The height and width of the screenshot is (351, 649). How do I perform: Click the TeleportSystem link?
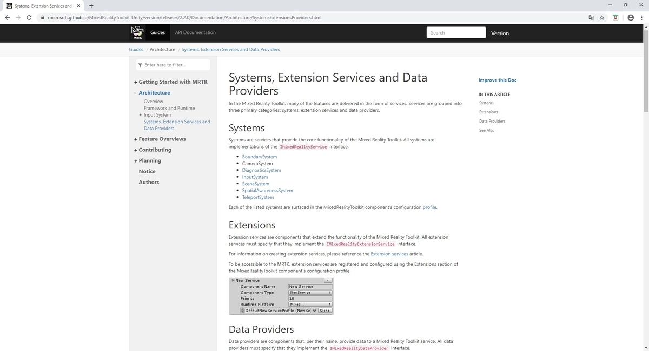coord(258,197)
